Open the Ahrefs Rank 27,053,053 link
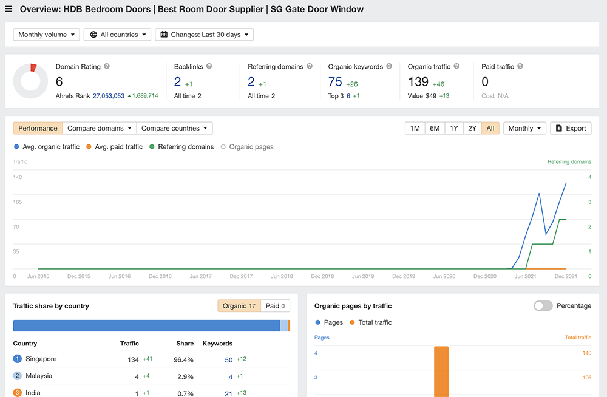The width and height of the screenshot is (607, 397). click(108, 96)
